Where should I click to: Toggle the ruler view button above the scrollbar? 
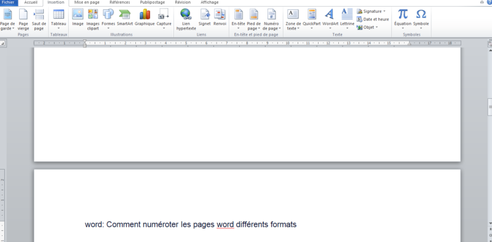pos(490,44)
